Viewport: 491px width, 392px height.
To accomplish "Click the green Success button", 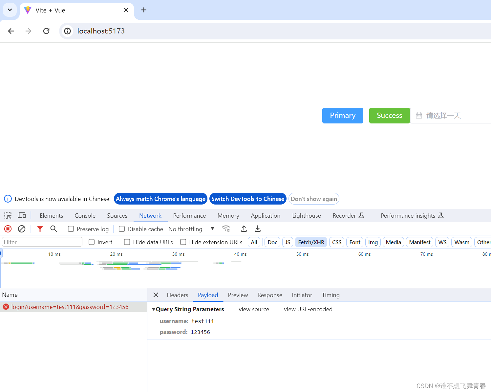I will pos(389,116).
